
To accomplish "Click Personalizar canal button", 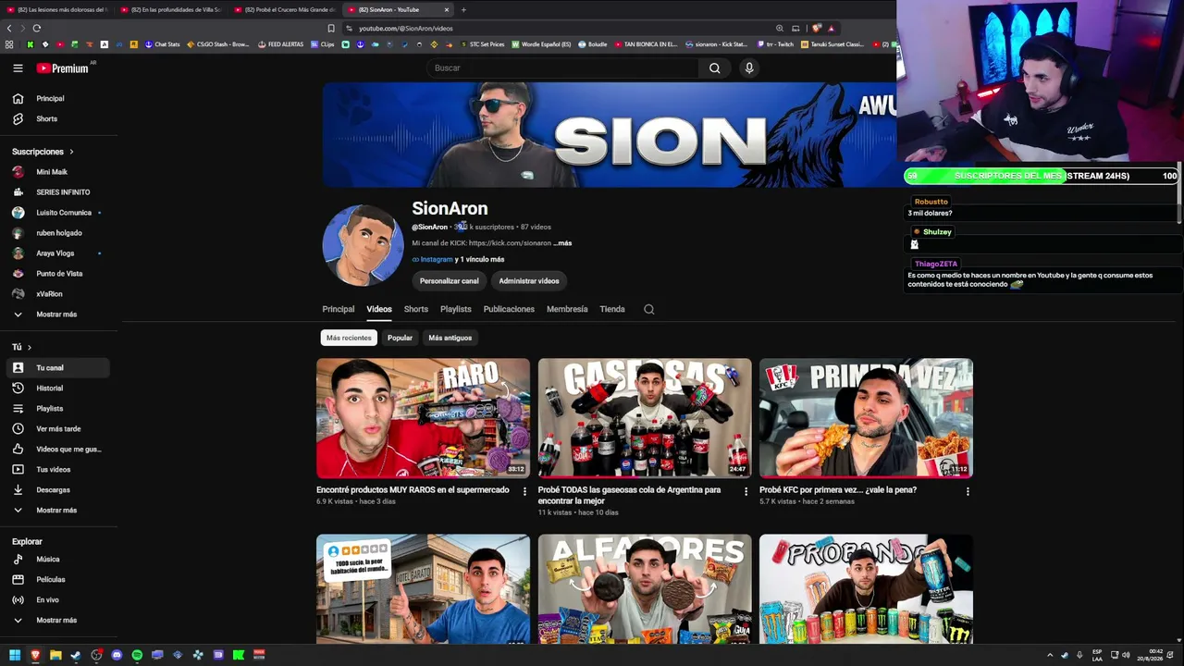I will (450, 281).
